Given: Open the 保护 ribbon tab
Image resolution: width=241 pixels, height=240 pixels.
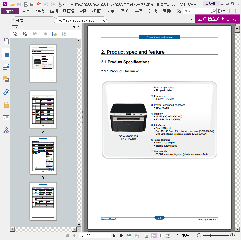Looking at the screenshot, I should pyautogui.click(x=124, y=11).
